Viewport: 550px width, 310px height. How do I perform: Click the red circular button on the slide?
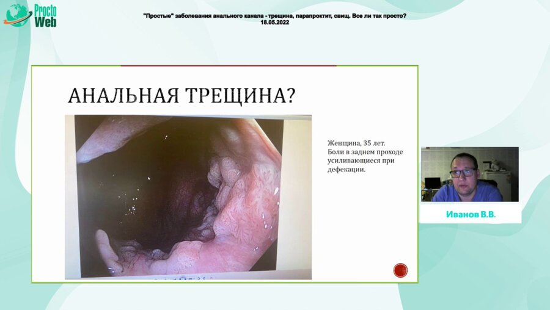[400, 270]
